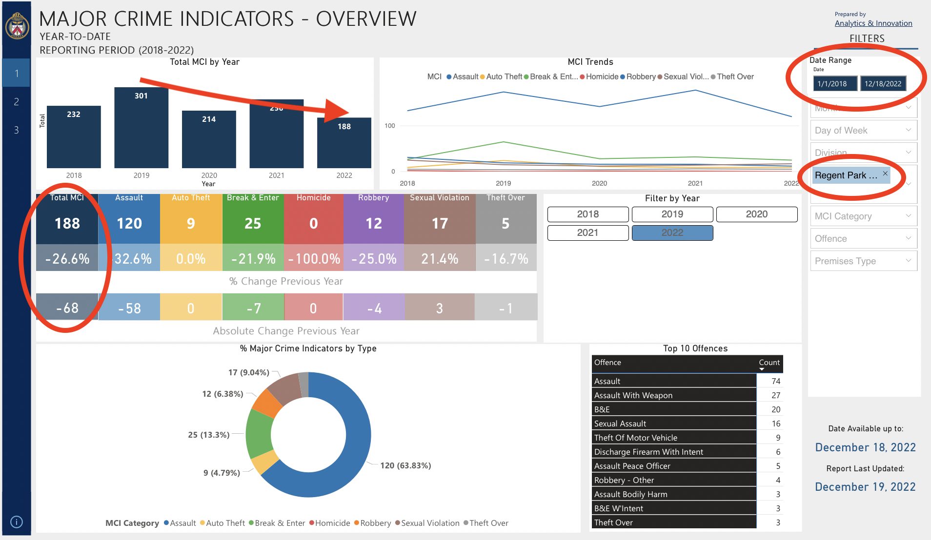Open the info icon in sidebar

[17, 522]
